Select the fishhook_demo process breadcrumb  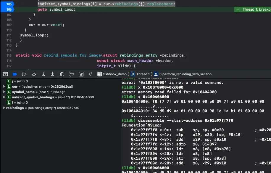point(115,74)
